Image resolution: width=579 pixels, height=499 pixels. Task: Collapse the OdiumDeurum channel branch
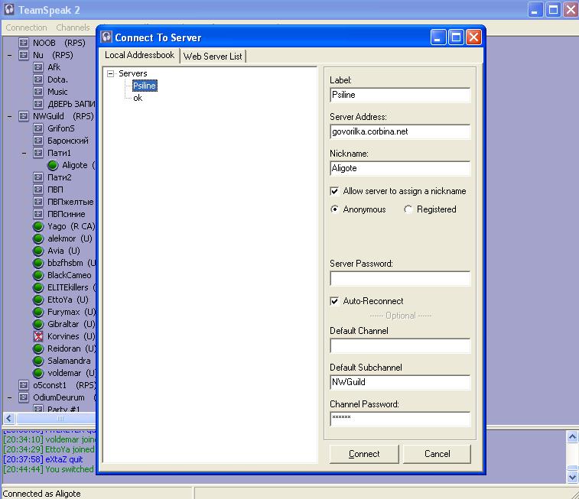click(10, 397)
